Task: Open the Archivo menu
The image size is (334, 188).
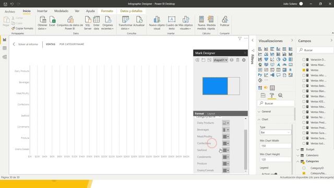Action: [x=10, y=11]
